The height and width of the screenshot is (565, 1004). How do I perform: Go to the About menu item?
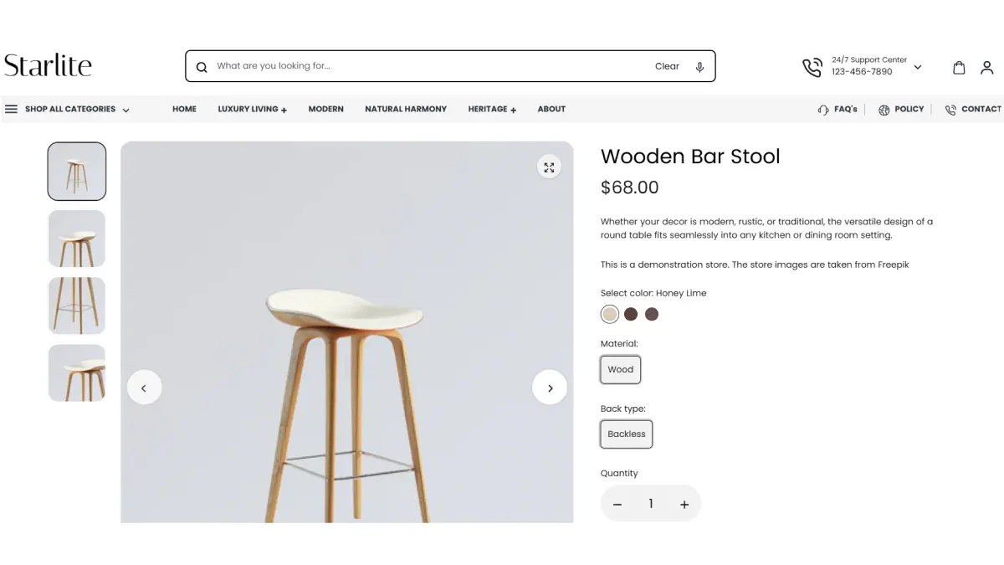click(x=551, y=109)
